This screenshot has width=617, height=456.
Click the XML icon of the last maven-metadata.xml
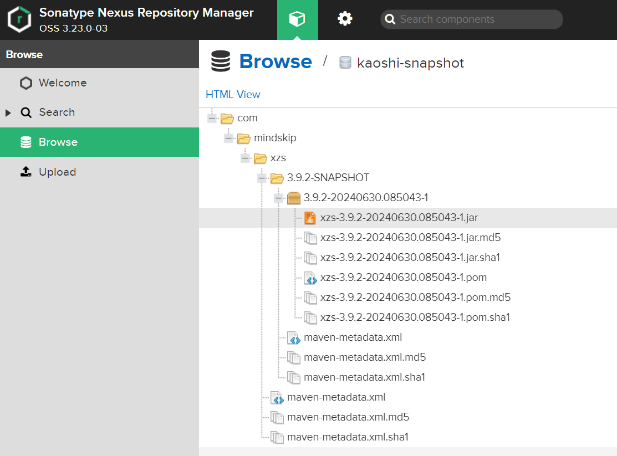coord(277,397)
